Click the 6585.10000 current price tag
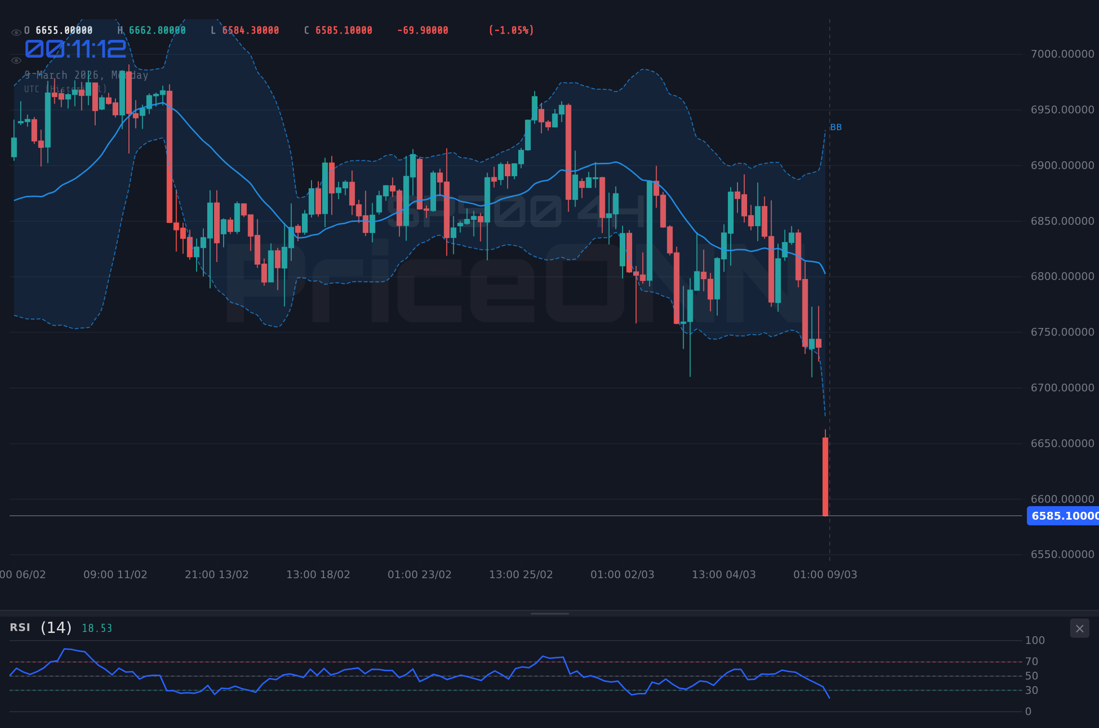The width and height of the screenshot is (1099, 728). click(x=1063, y=516)
